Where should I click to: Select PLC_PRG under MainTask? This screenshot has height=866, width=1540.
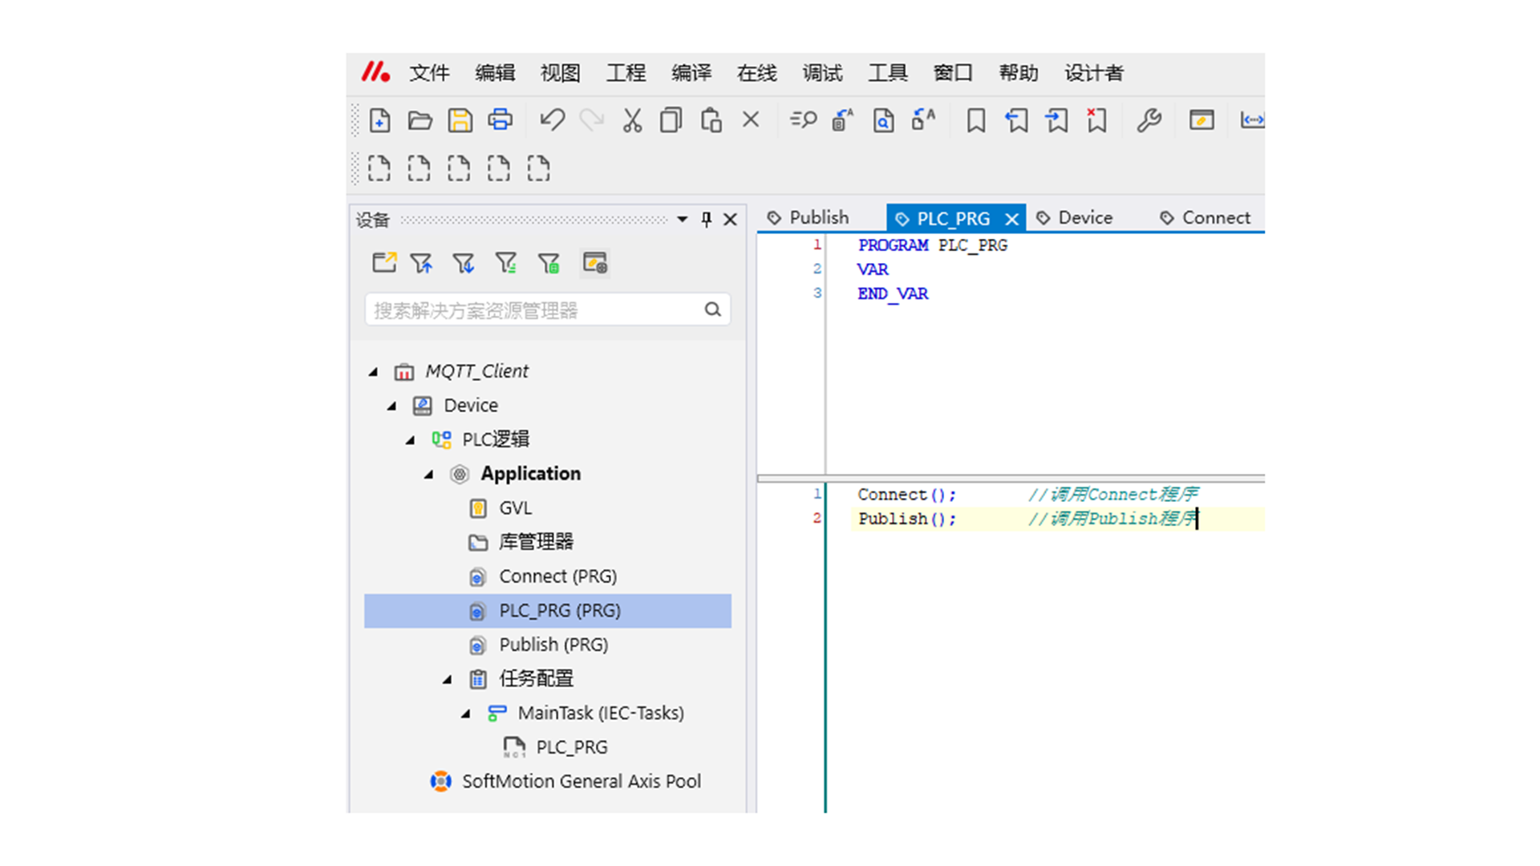[571, 747]
